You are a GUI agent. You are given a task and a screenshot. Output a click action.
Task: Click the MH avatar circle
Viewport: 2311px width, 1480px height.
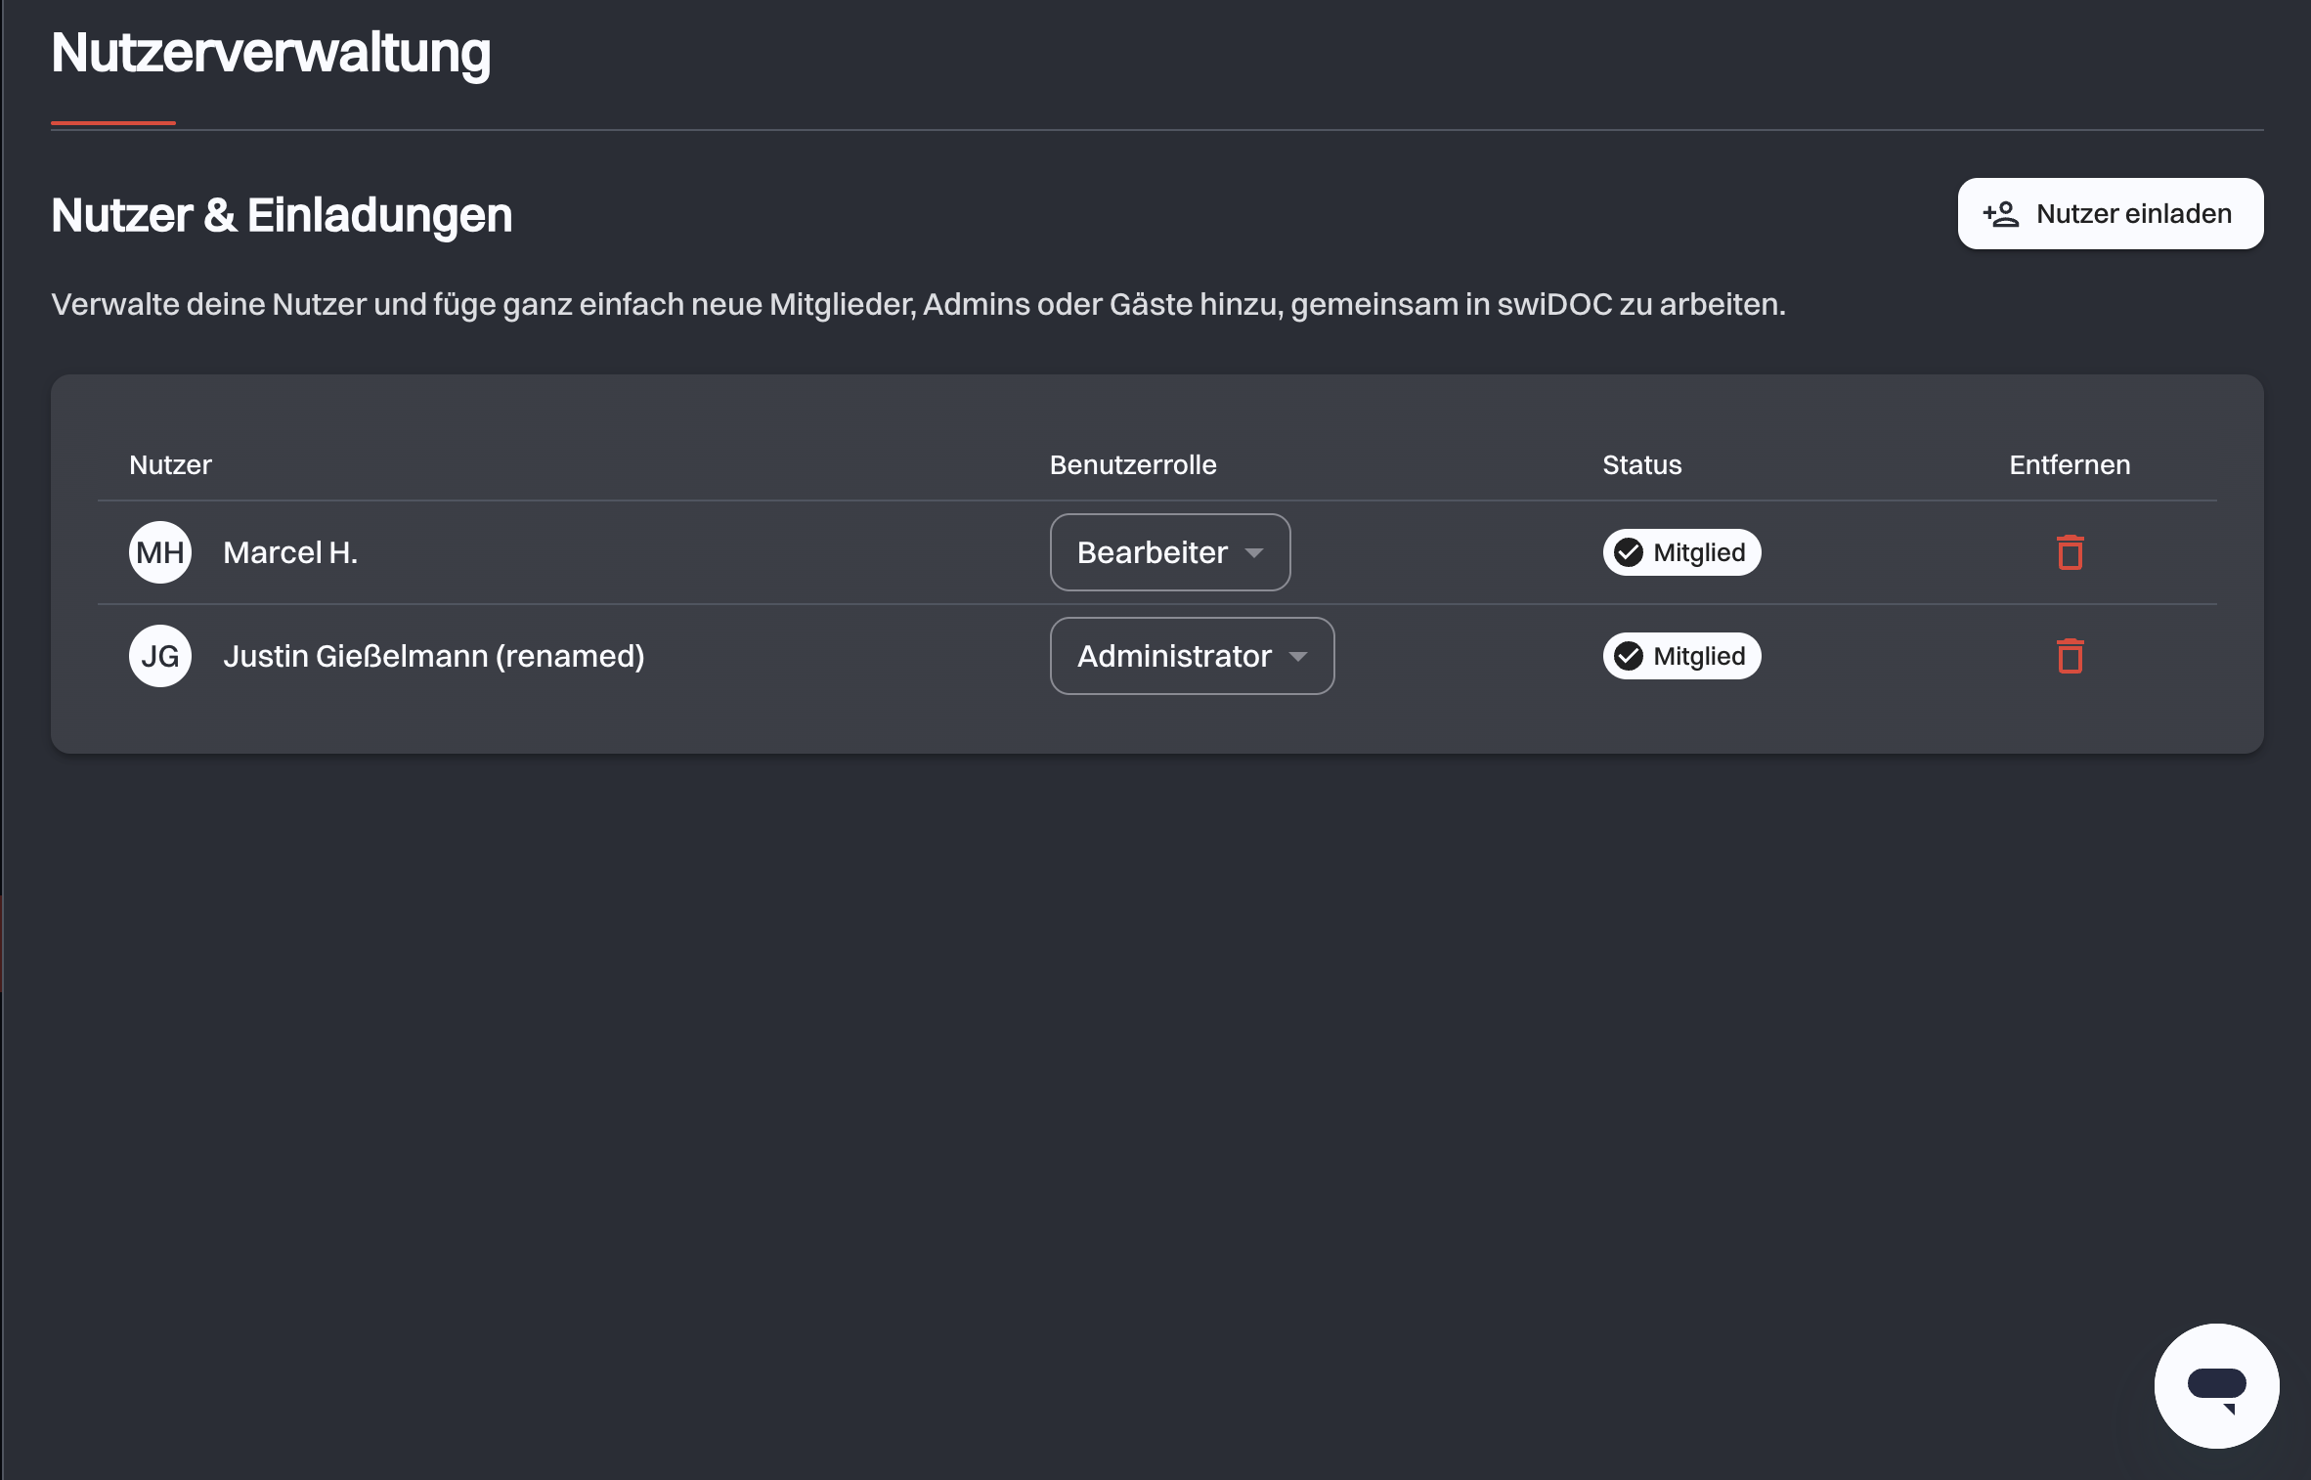(160, 552)
